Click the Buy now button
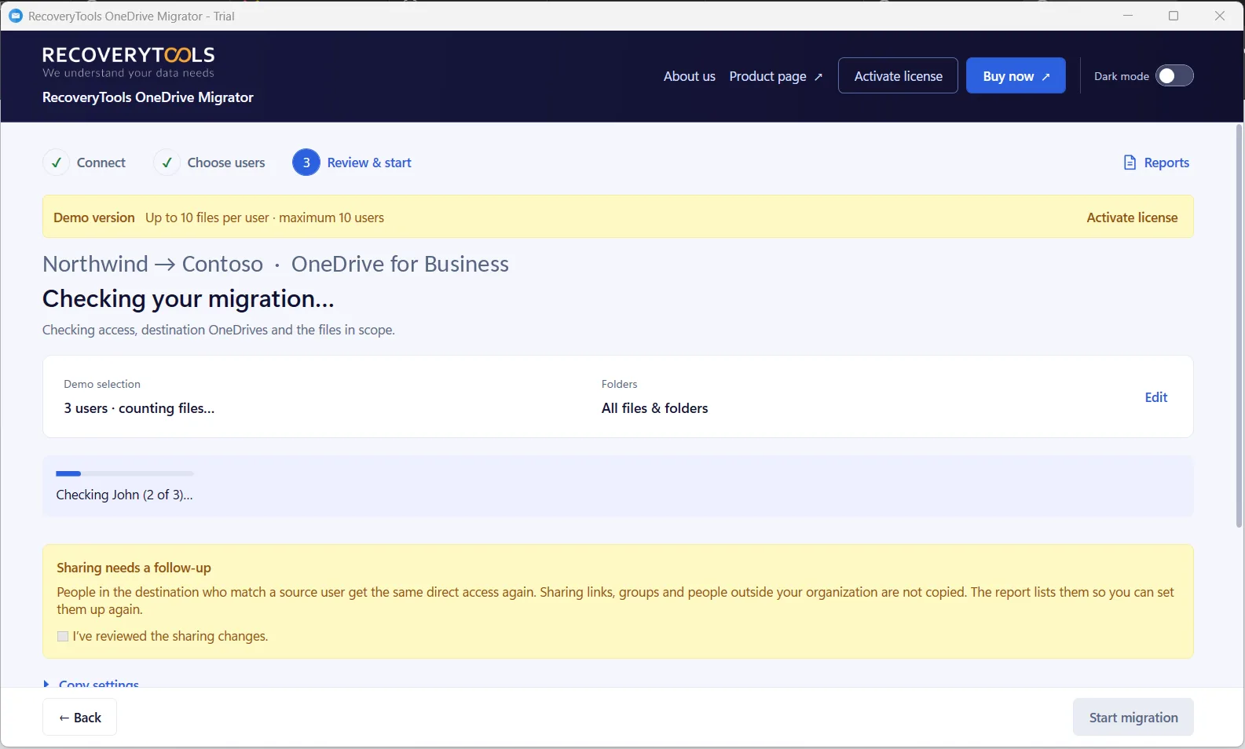 pyautogui.click(x=1016, y=75)
